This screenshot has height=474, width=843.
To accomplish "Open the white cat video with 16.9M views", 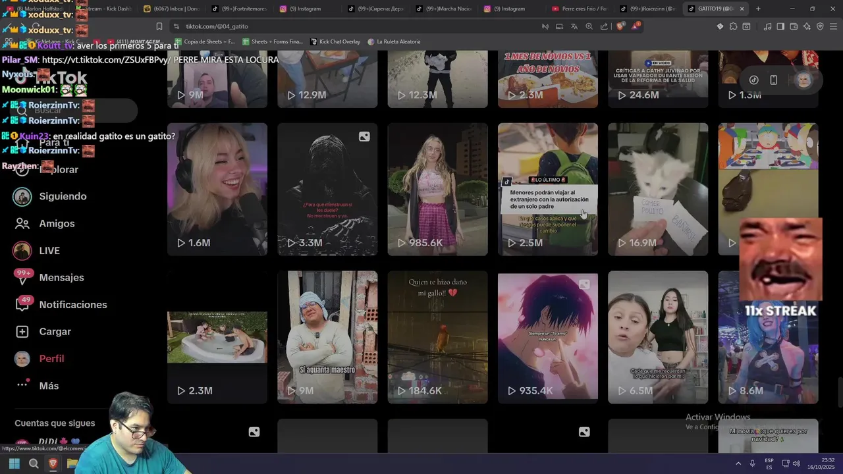I will 658,189.
